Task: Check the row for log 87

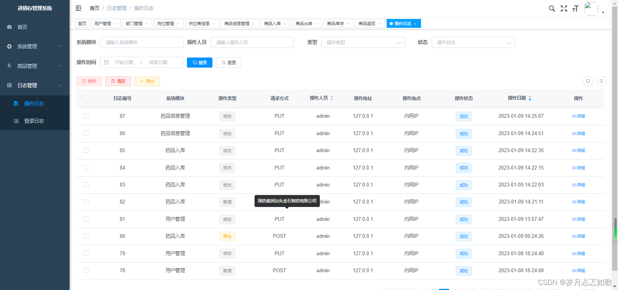Action: 86,116
